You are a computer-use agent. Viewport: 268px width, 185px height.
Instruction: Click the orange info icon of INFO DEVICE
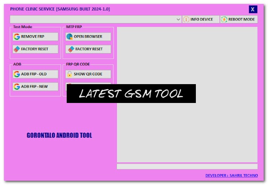tap(186, 19)
